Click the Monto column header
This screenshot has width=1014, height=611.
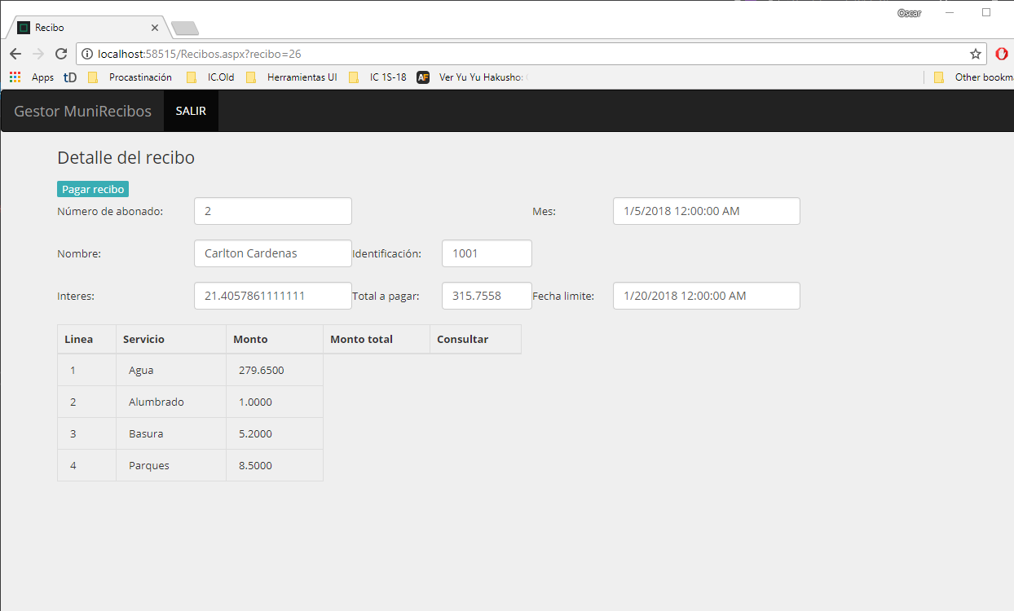coord(275,339)
